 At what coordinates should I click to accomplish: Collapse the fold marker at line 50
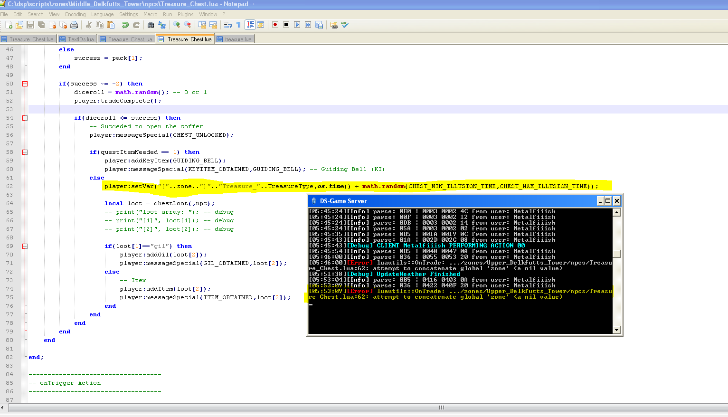click(25, 84)
